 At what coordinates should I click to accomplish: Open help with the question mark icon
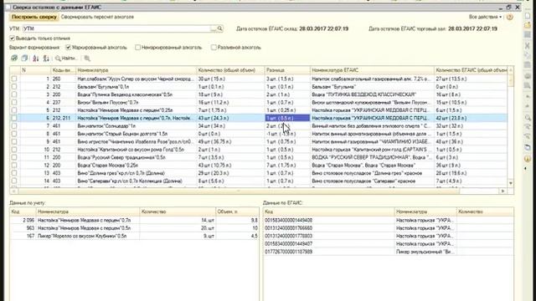[x=510, y=17]
